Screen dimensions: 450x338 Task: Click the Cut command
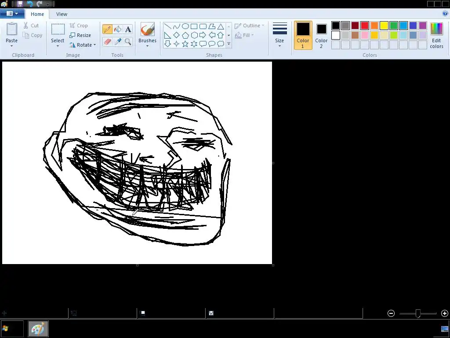(31, 26)
